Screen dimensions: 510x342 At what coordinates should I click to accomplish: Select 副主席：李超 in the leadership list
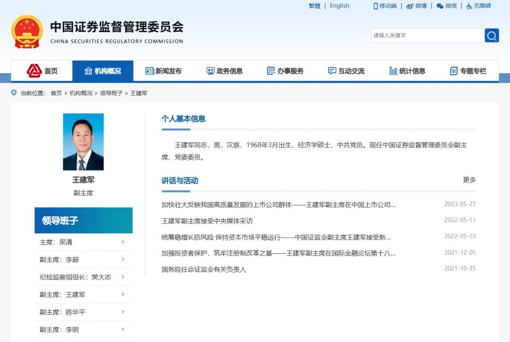click(83, 260)
